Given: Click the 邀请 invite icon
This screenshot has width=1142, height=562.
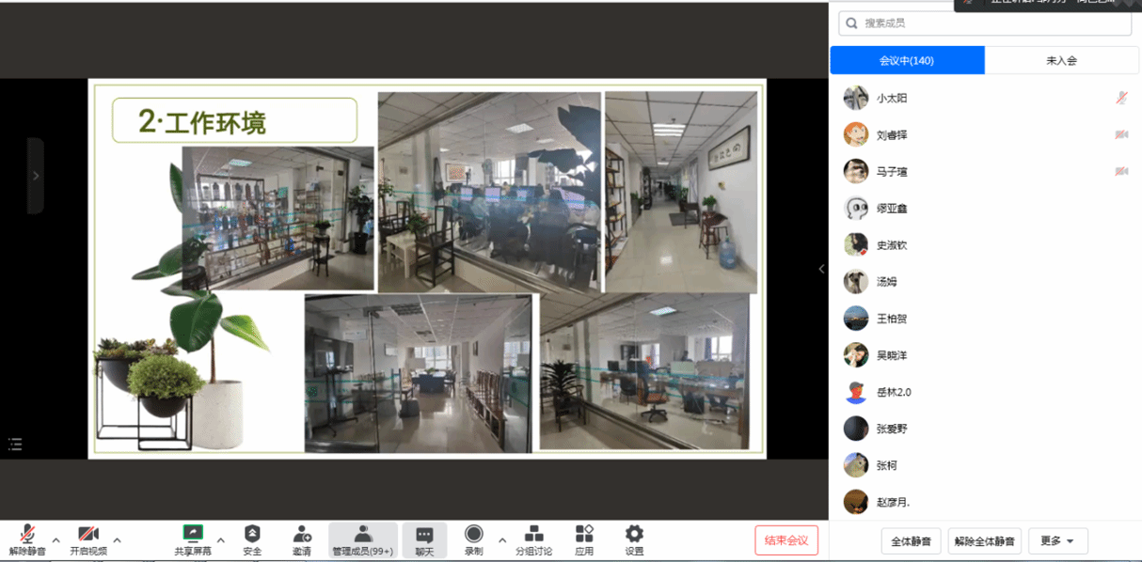Looking at the screenshot, I should (302, 535).
